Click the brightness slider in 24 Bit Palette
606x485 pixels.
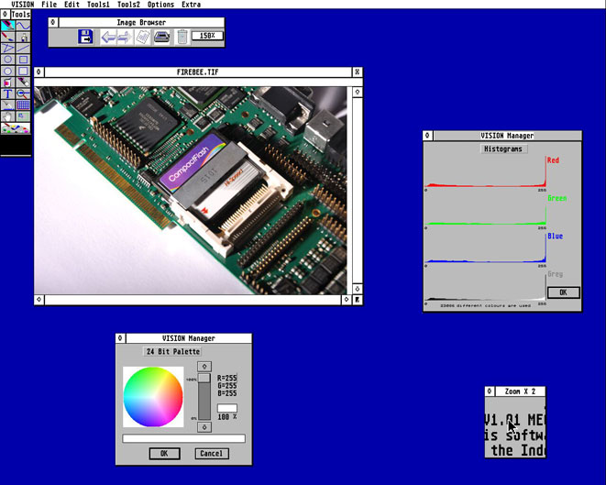tap(204, 396)
